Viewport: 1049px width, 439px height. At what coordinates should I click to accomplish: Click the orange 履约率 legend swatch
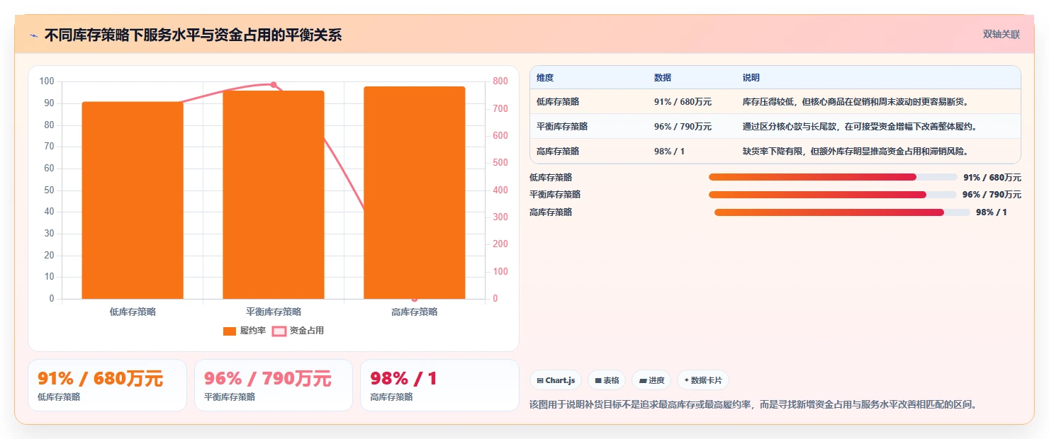point(230,331)
